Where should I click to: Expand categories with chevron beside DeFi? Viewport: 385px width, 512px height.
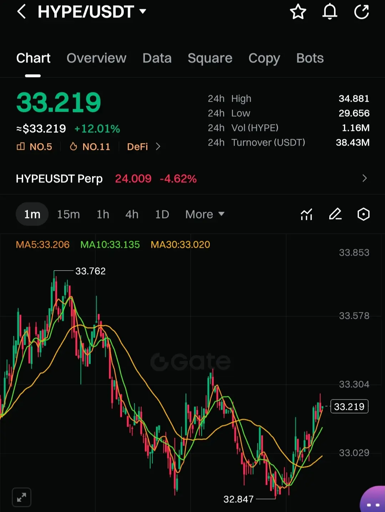click(x=158, y=147)
